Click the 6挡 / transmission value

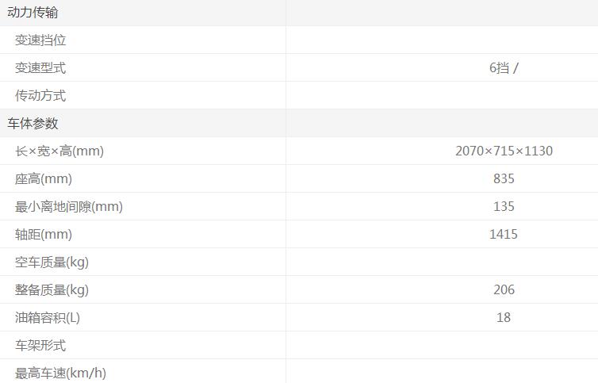[504, 68]
